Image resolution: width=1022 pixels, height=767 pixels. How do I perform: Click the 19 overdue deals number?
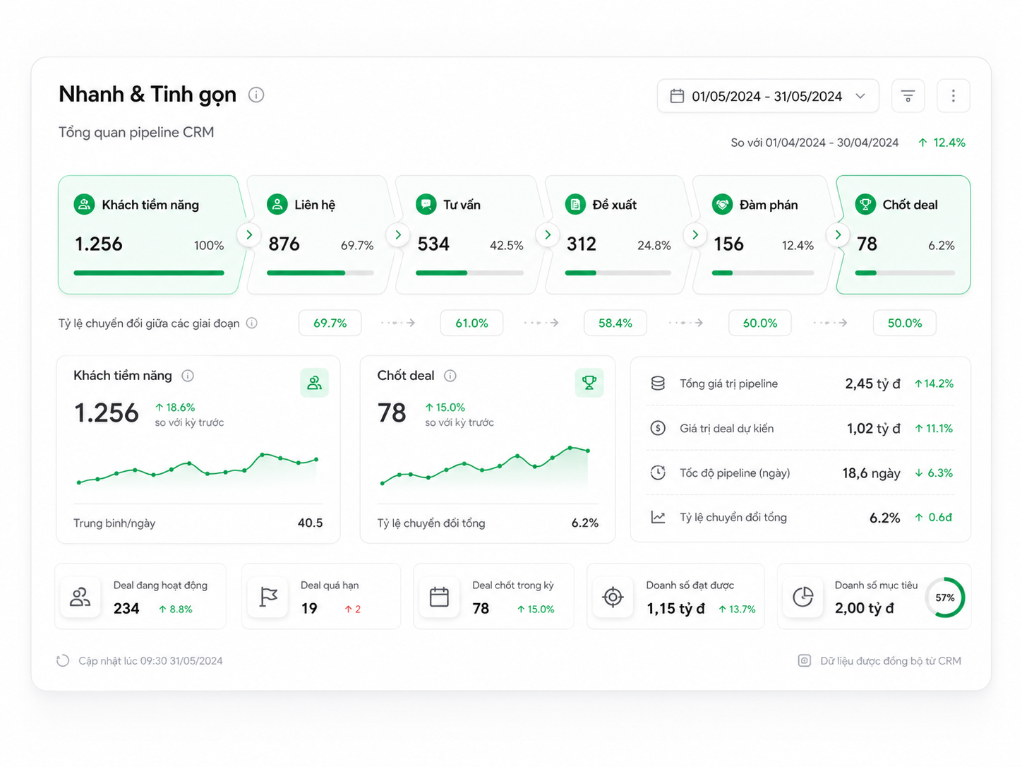(309, 609)
